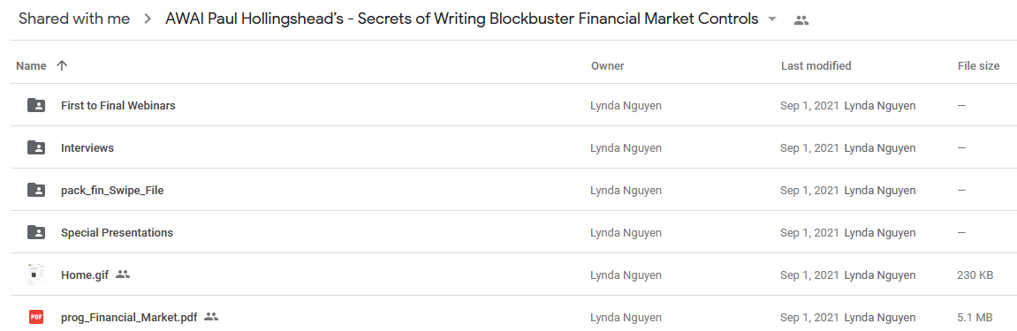The width and height of the screenshot is (1017, 331).
Task: Click the shared people icon beside Home.gif
Action: (123, 275)
